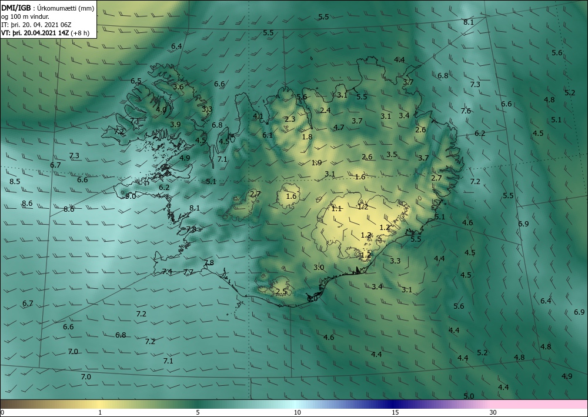Click the 9.0 value on the map

[x=130, y=196]
